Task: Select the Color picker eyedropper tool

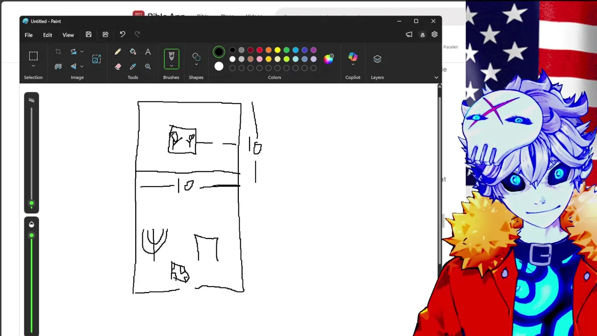Action: (133, 67)
